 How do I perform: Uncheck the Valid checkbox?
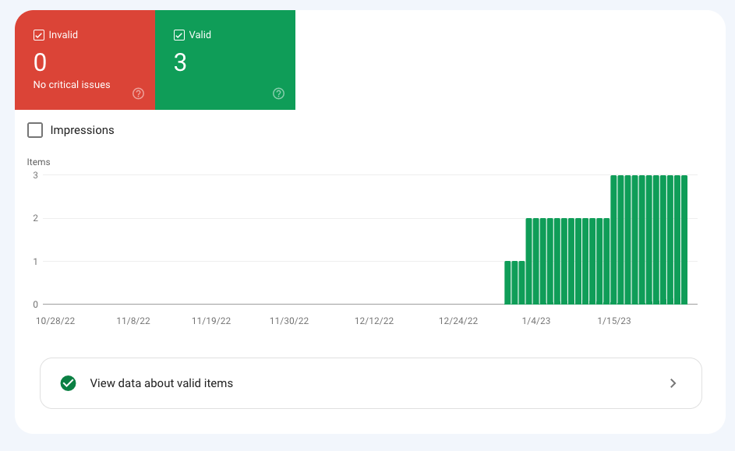(179, 35)
